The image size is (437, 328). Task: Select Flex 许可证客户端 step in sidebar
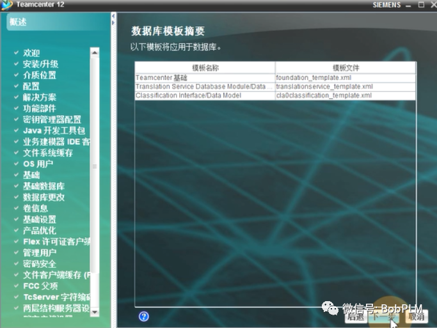[56, 242]
